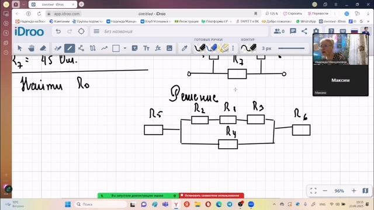This screenshot has width=374, height=210.
Task: Open the board minimap
Action: (x=365, y=191)
